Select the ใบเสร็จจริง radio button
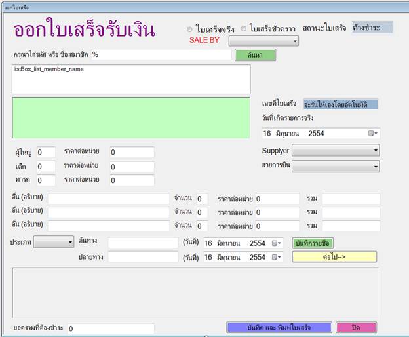Image resolution: width=409 pixels, height=337 pixels. coord(190,30)
